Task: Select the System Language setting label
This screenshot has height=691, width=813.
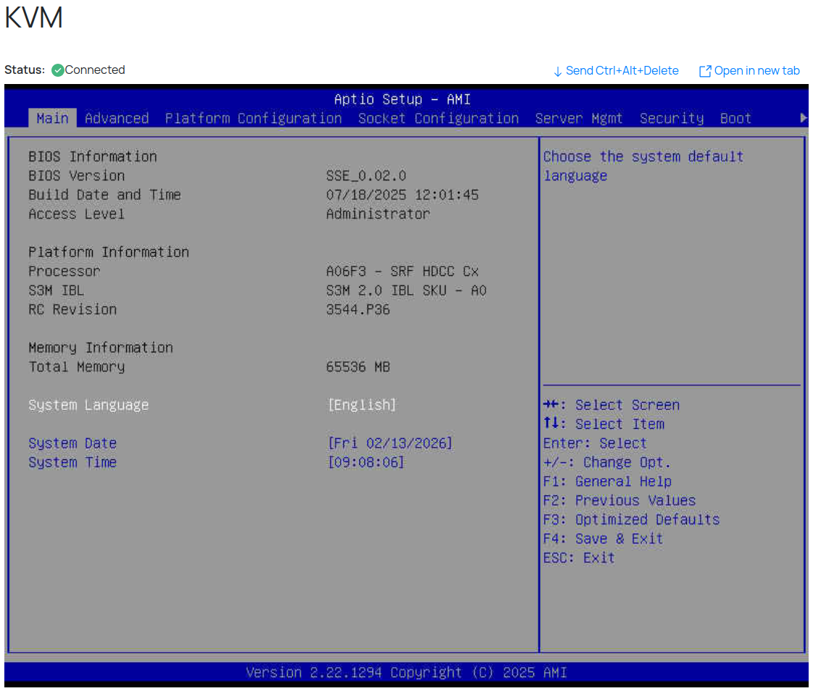Action: [88, 406]
